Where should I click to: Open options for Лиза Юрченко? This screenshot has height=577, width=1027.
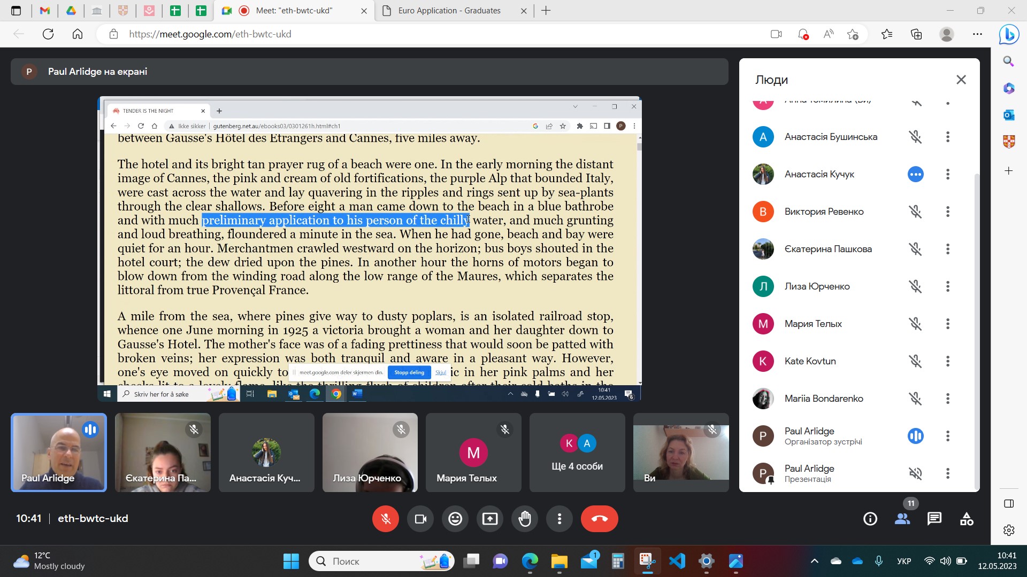tap(948, 286)
